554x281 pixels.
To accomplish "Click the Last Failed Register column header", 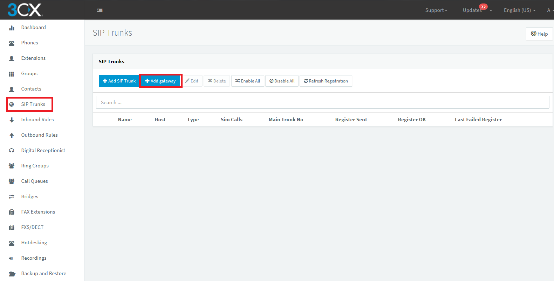I will pyautogui.click(x=478, y=120).
